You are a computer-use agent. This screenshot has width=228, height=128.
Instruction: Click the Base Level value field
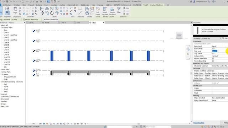click(x=220, y=46)
